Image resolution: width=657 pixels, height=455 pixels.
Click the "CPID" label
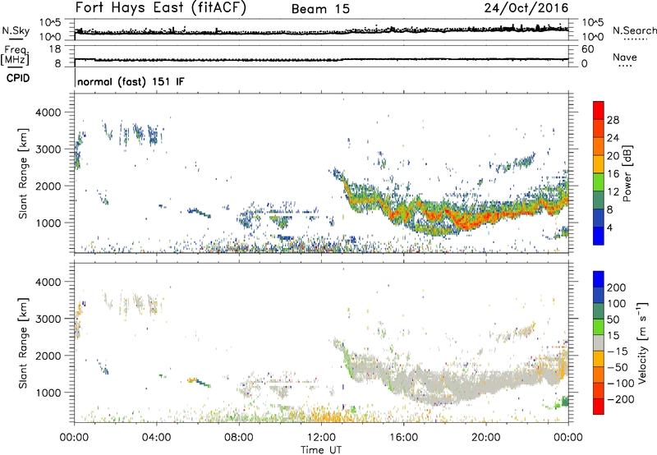click(x=17, y=78)
